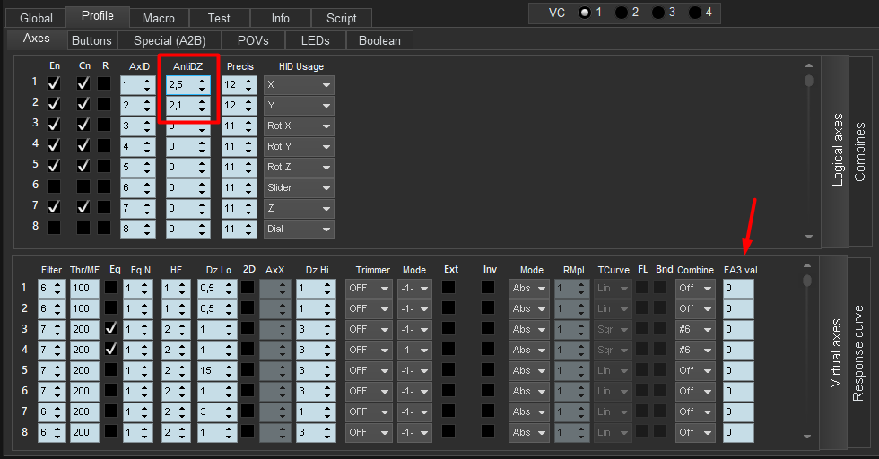Tick the R checkbox for logical axis 1

click(105, 84)
